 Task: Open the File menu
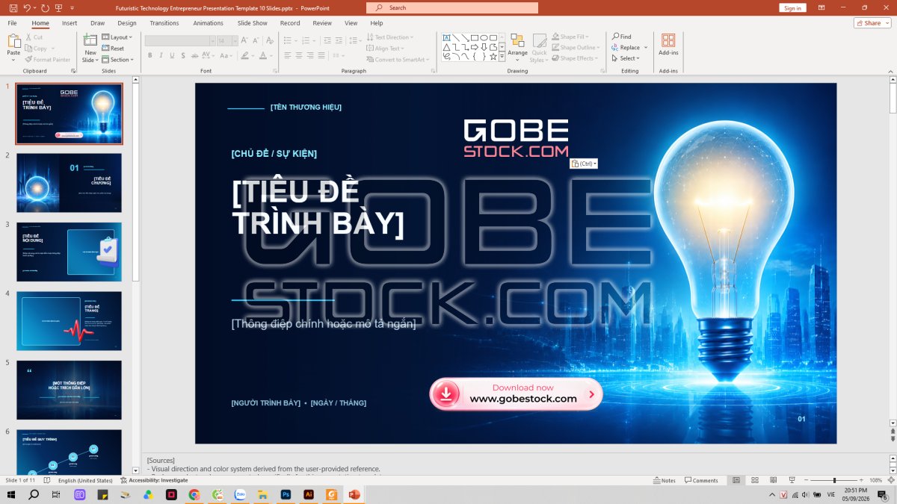click(13, 23)
